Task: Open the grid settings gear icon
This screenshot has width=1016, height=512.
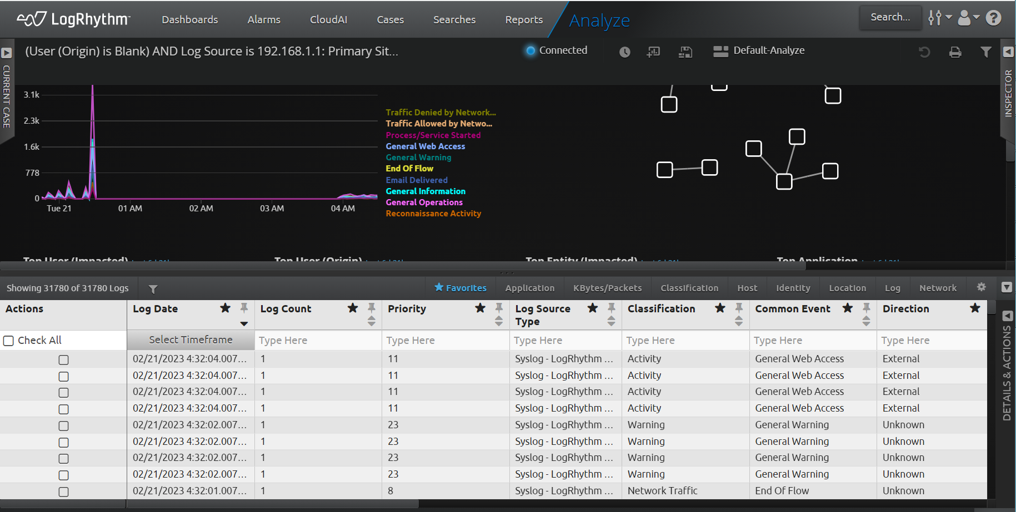Action: point(981,287)
